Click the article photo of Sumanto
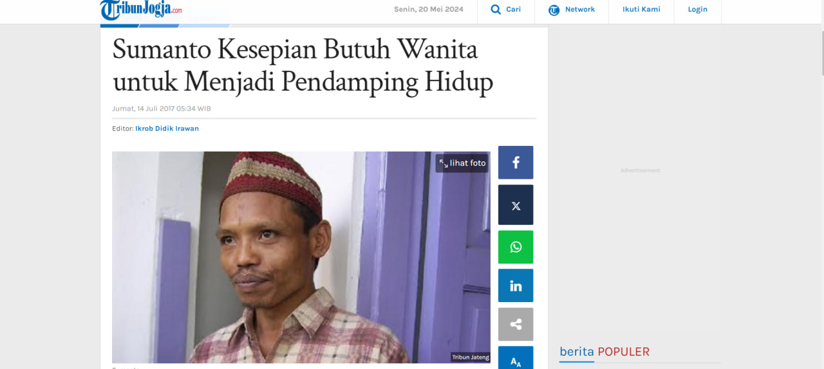 pyautogui.click(x=301, y=257)
